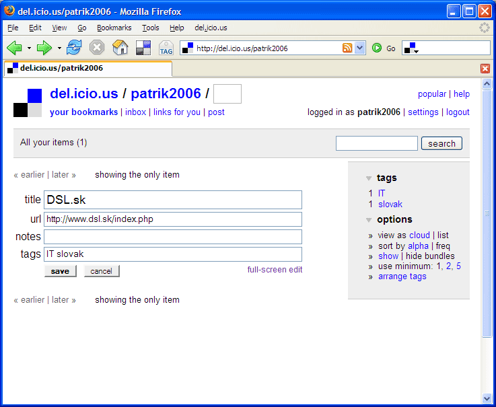Collapse the options section triangle
The width and height of the screenshot is (496, 407).
tap(369, 220)
